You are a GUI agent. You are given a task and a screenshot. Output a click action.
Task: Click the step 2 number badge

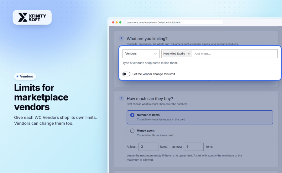coord(121,98)
